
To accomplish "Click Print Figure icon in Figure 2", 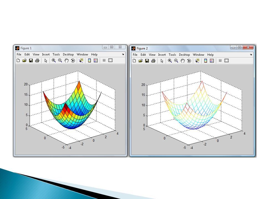I will pyautogui.click(x=153, y=61).
